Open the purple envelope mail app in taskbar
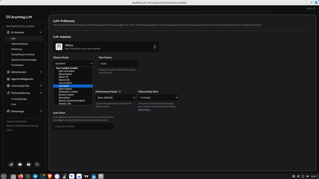The width and height of the screenshot is (319, 179). [79, 177]
